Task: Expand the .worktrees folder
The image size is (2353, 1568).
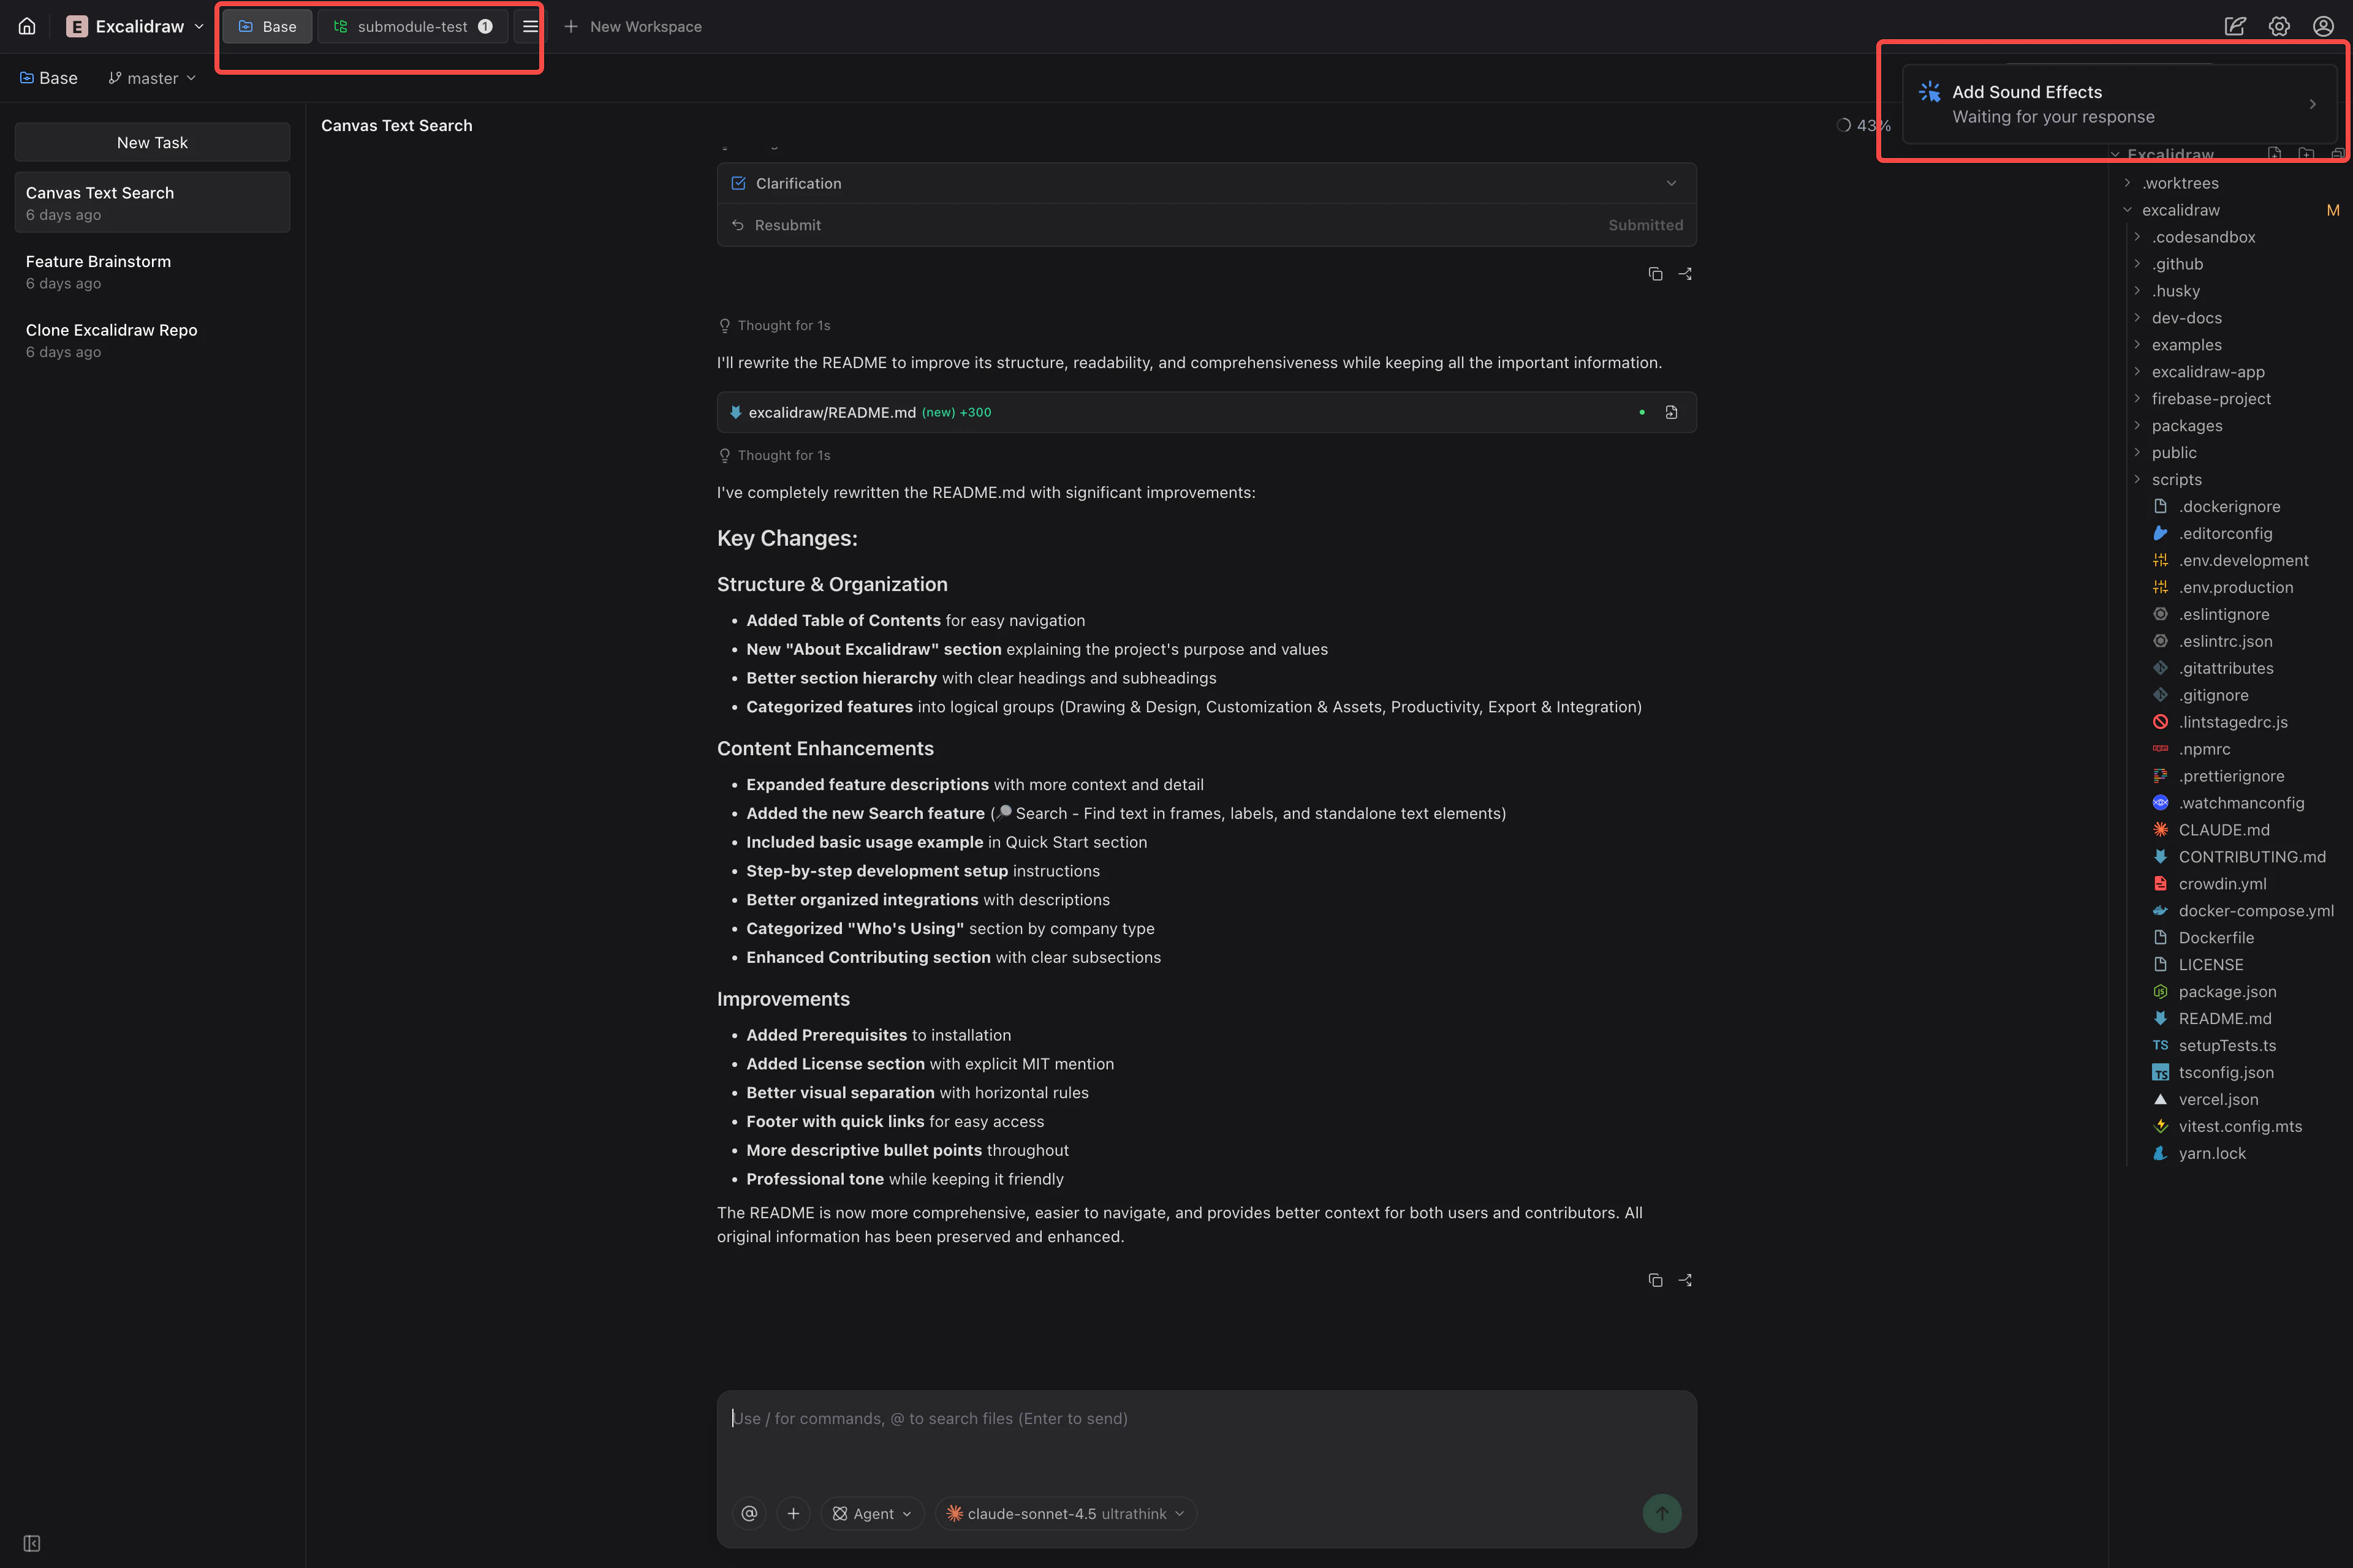Action: point(2127,183)
